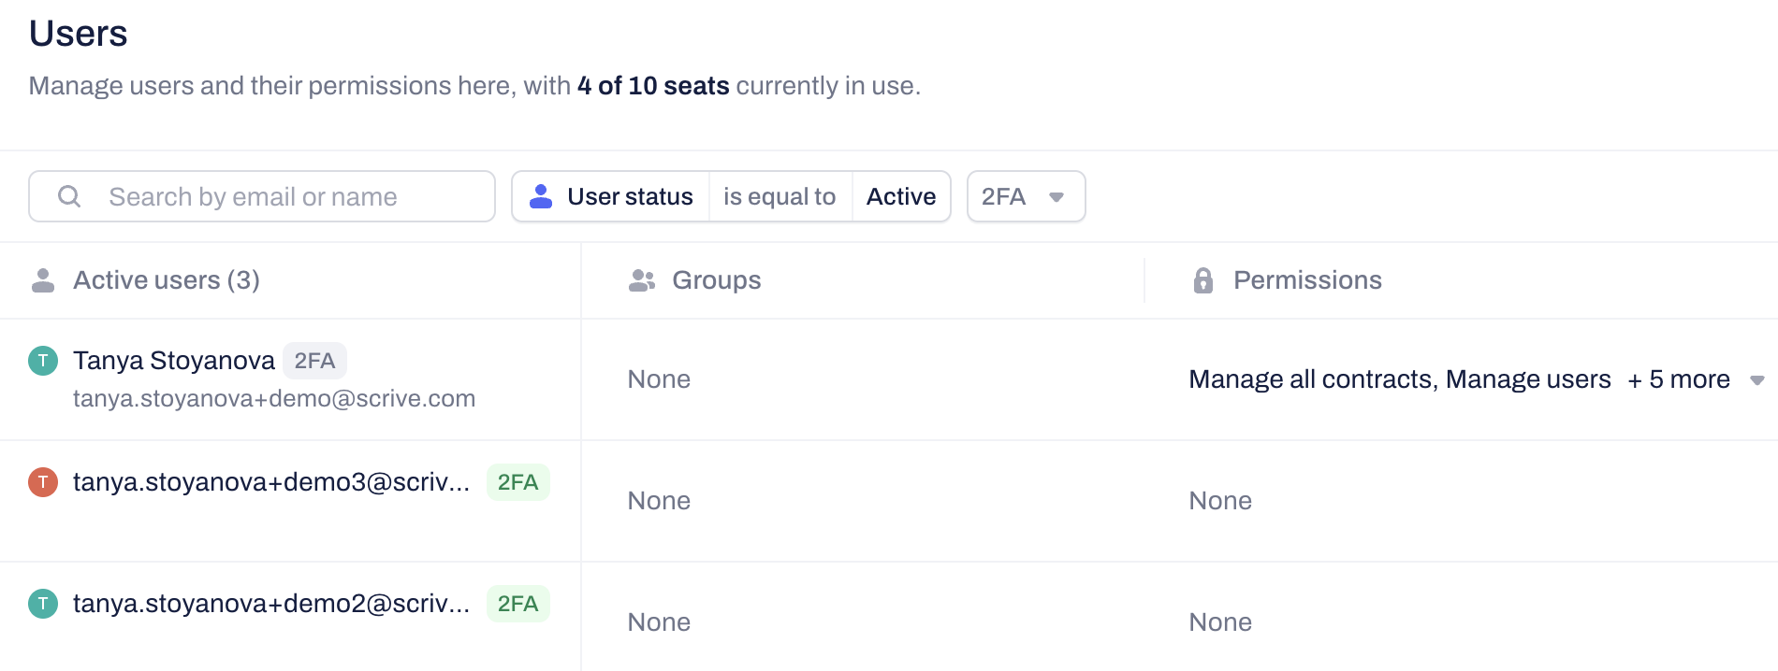
Task: Expand Tanya Stoyanova's permissions dropdown arrow
Action: tap(1757, 380)
